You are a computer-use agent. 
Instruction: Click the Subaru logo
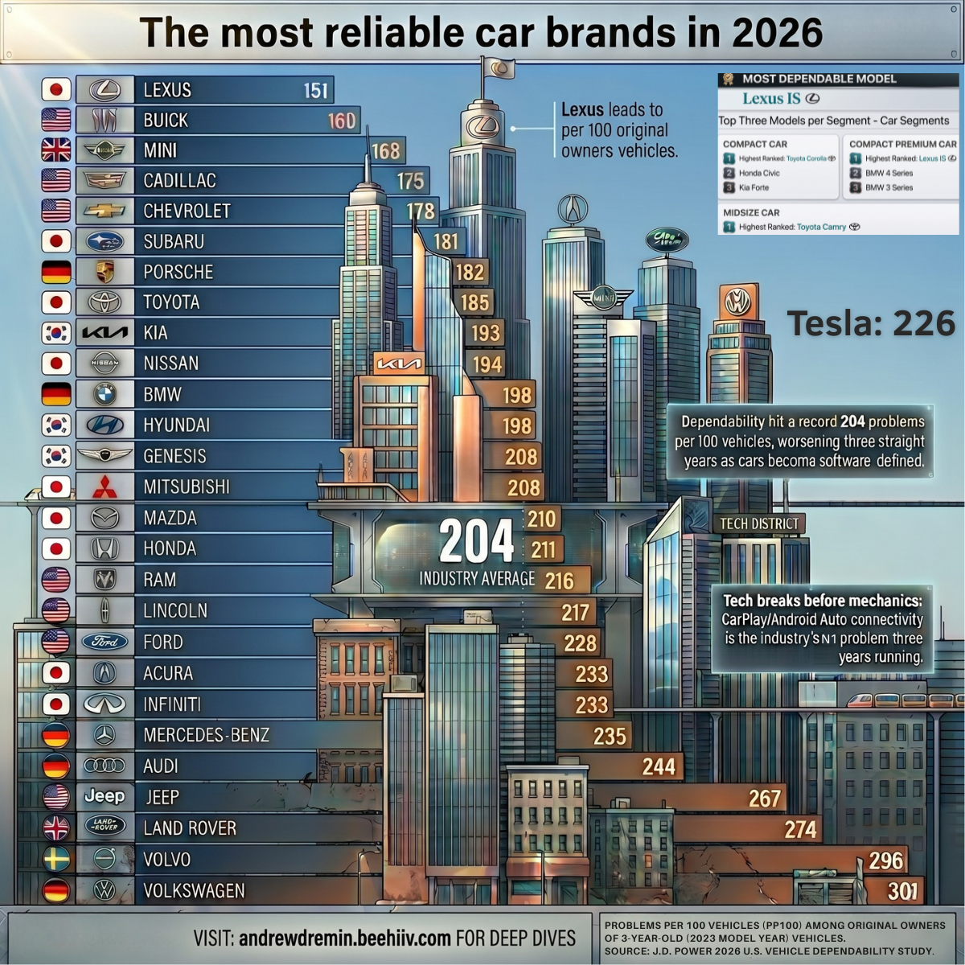(x=105, y=241)
